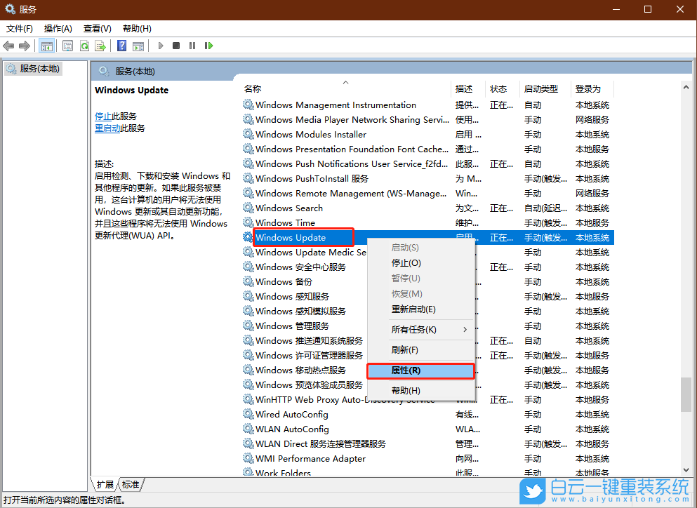Click the Back navigation arrow

click(x=8, y=45)
